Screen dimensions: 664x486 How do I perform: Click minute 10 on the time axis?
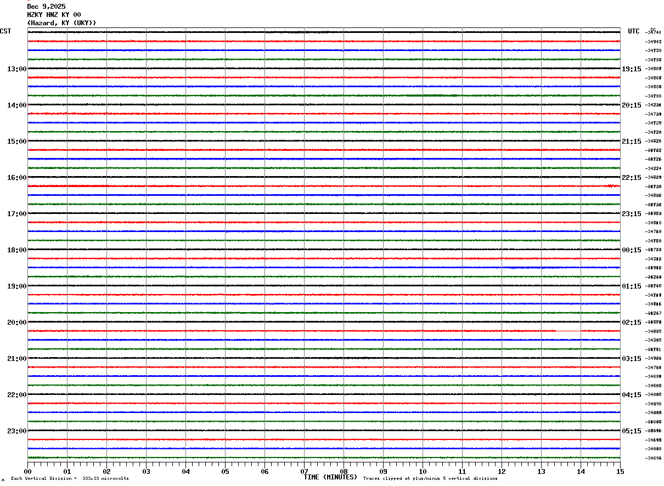point(423,471)
